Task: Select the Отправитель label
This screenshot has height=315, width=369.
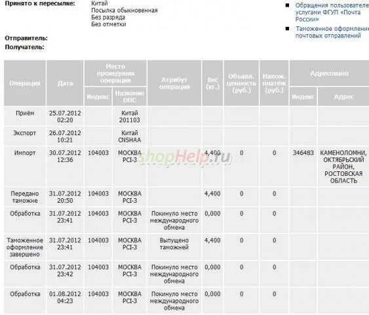Action: coord(26,38)
